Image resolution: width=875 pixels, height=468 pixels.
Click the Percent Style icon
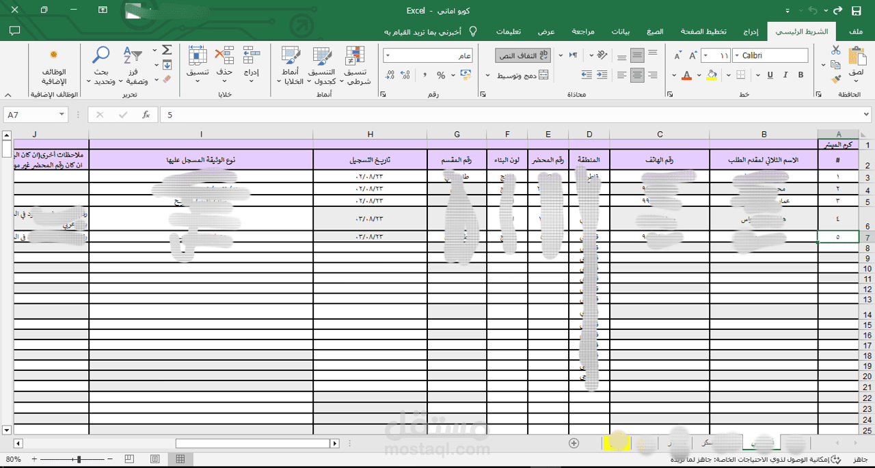point(441,75)
